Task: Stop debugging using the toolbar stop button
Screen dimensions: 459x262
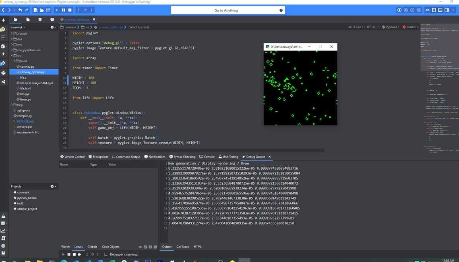Action: (x=70, y=10)
